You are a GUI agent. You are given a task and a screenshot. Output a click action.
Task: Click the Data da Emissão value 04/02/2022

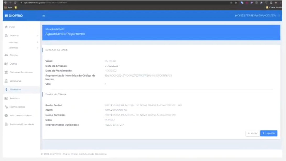(x=111, y=66)
